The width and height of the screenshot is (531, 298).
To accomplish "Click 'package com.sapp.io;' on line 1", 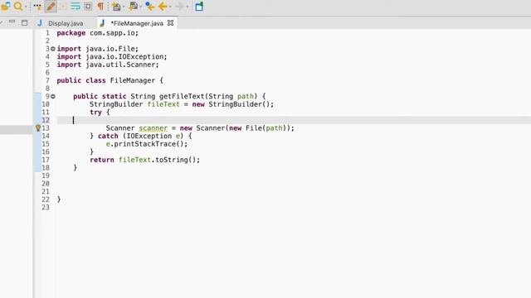I will 98,33.
